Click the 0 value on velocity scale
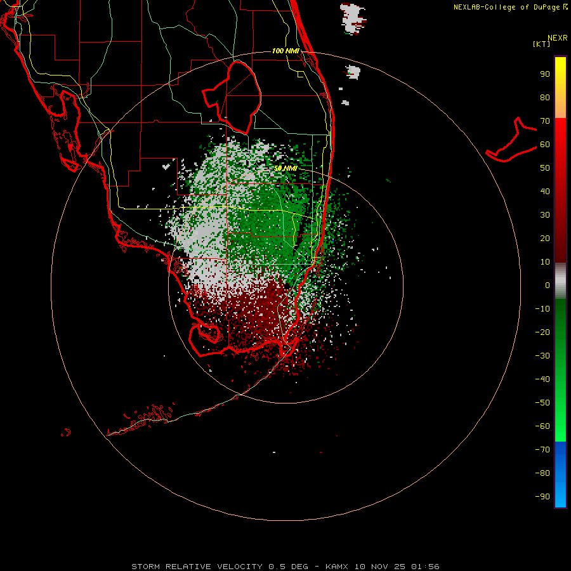571x571 pixels. click(x=548, y=285)
